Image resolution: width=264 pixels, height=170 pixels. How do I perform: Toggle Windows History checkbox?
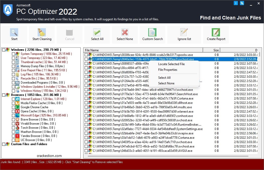pos(13,91)
